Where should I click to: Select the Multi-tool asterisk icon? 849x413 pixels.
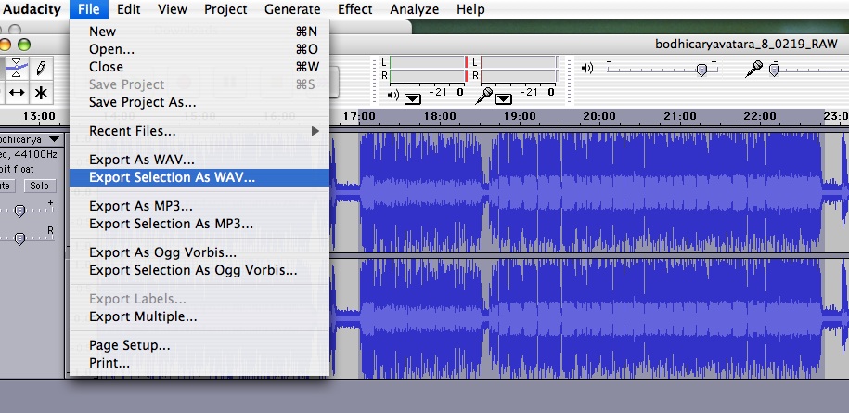[x=41, y=93]
